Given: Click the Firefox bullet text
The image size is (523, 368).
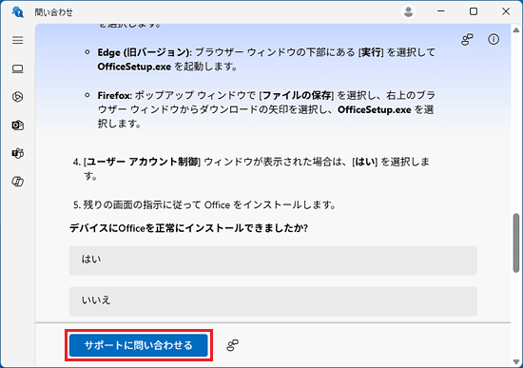Looking at the screenshot, I should [266, 109].
